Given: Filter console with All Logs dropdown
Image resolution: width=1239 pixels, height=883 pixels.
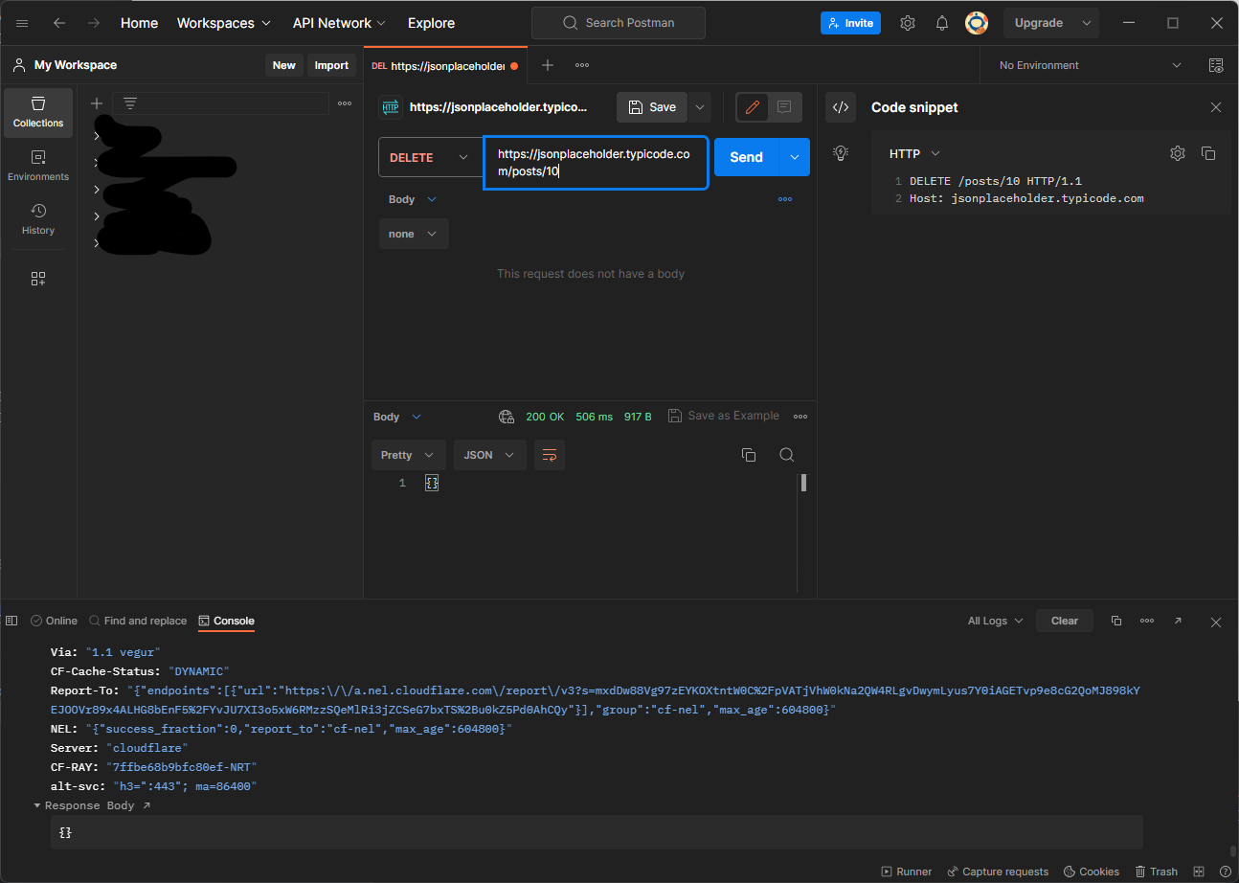Looking at the screenshot, I should [995, 621].
